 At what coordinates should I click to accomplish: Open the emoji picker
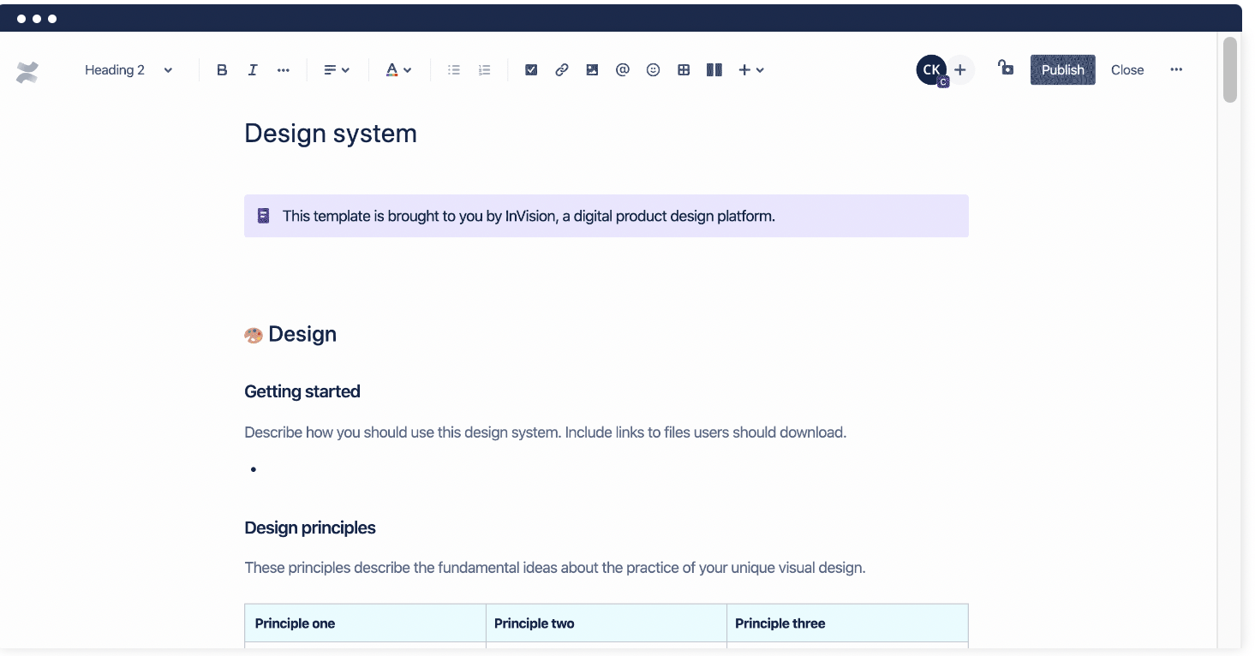click(653, 69)
